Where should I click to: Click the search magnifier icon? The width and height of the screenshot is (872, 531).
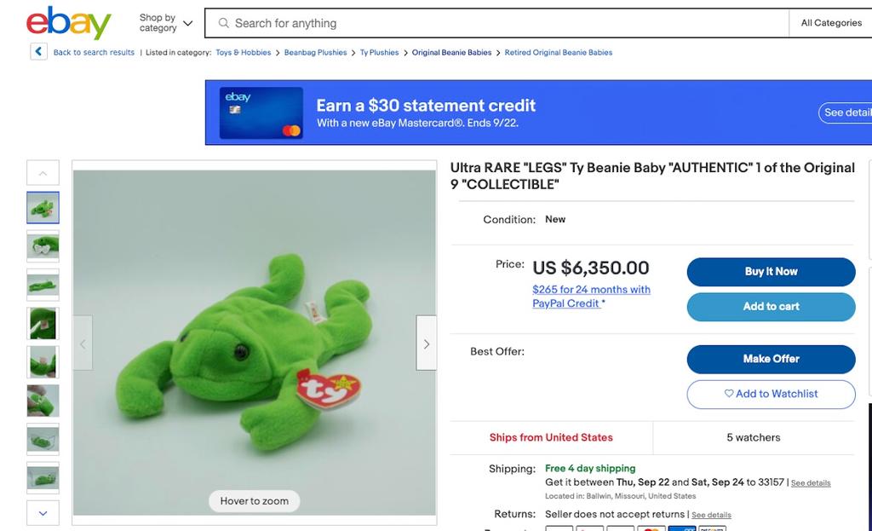click(223, 22)
